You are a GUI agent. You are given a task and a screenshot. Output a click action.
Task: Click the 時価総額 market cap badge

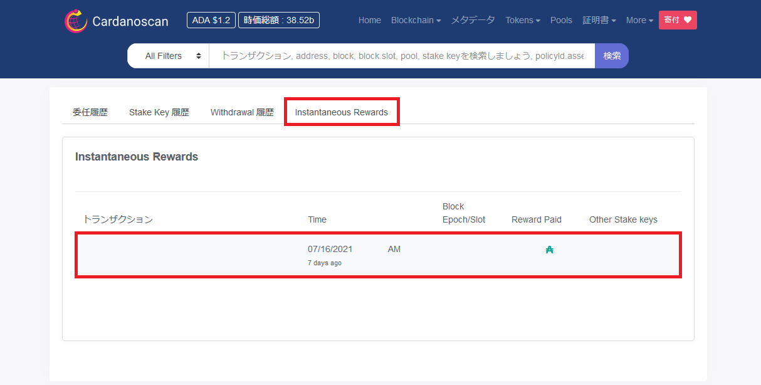pos(279,20)
